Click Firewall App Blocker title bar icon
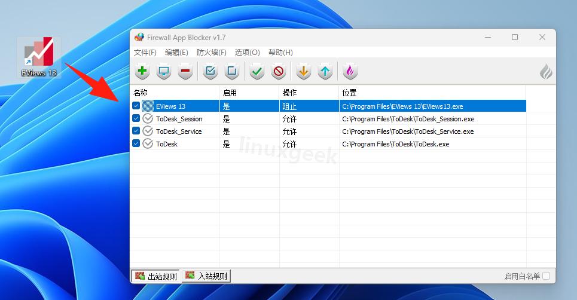This screenshot has width=577, height=300. coord(139,37)
